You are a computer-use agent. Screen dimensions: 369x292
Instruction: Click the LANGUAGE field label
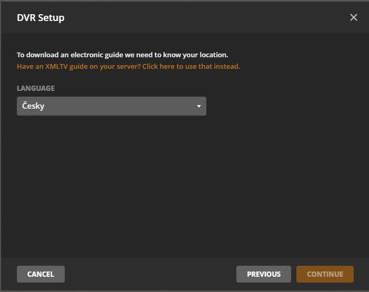[x=36, y=88]
